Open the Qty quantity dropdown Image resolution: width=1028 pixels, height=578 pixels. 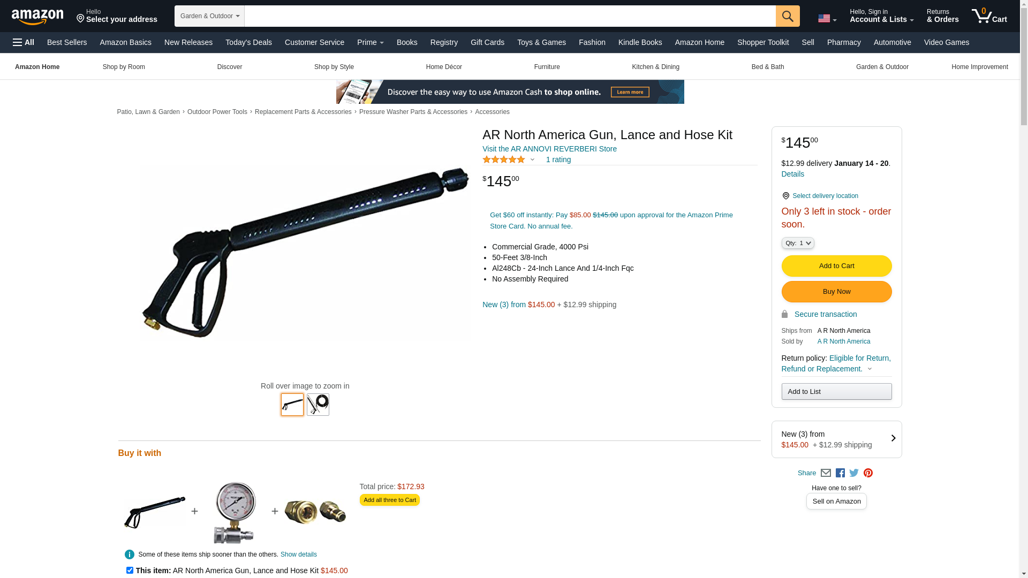(797, 243)
